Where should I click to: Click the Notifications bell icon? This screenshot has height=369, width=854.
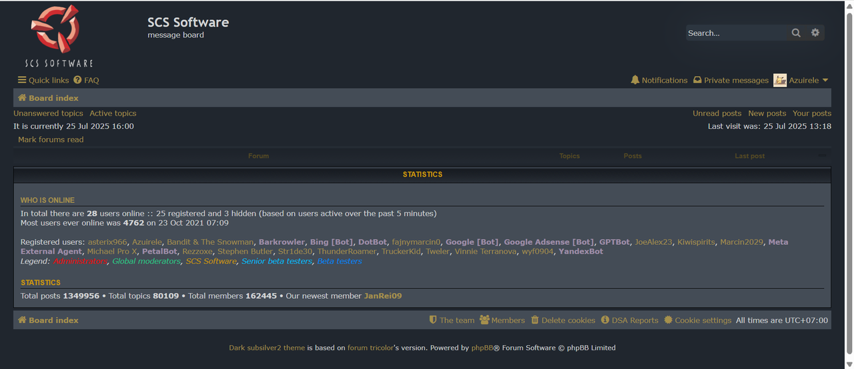click(634, 80)
